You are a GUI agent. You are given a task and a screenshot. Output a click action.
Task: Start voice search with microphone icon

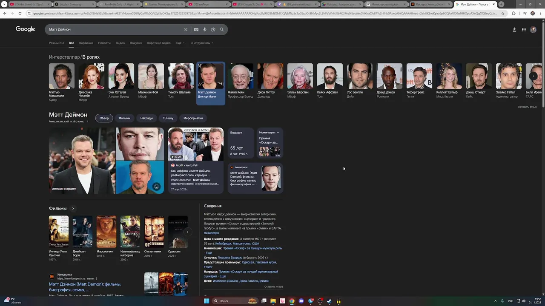(205, 29)
